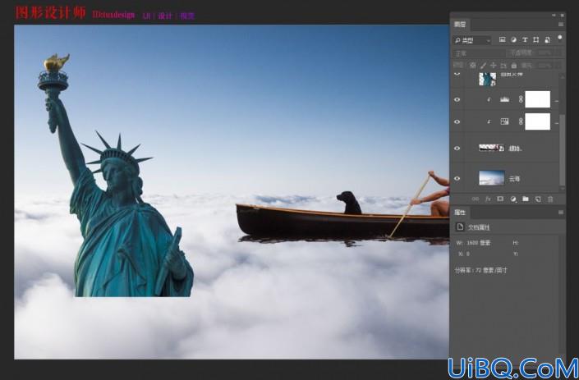Viewport: 579px width, 380px height.
Task: Filter layers by pixel layer type
Action: click(502, 40)
